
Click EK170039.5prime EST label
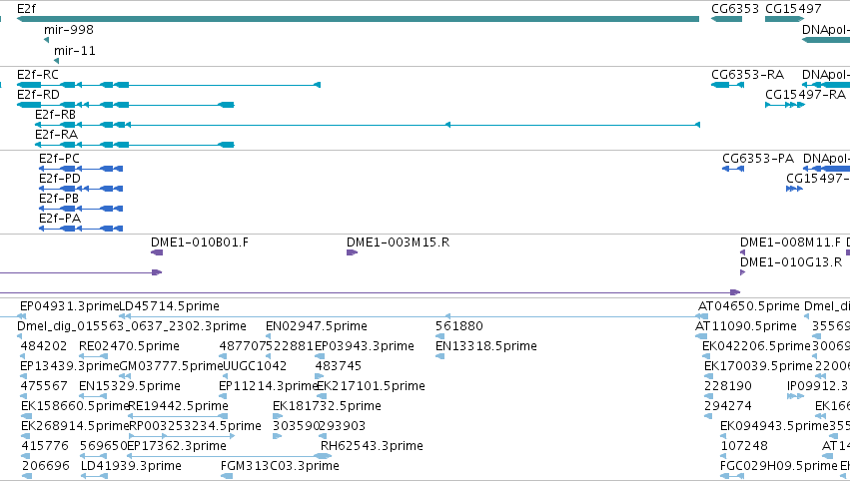pos(758,366)
